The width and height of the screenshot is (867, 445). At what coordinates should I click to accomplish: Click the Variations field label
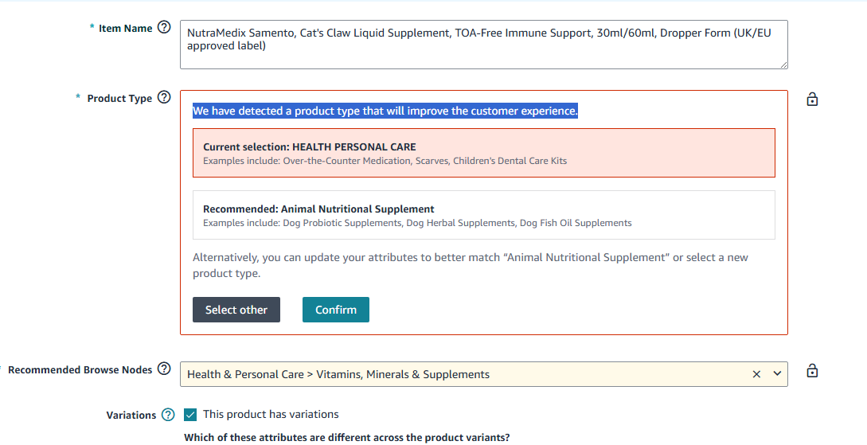[131, 416]
